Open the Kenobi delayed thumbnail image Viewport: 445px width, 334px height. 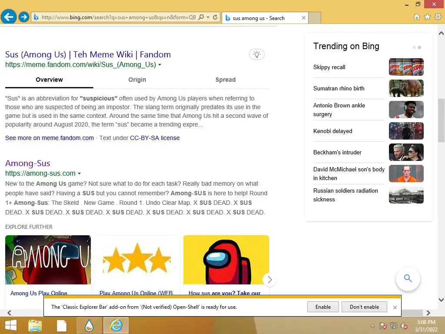tap(406, 131)
